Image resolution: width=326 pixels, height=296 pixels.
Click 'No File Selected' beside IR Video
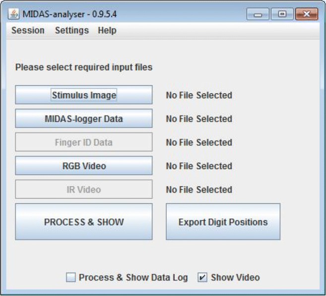tap(199, 190)
